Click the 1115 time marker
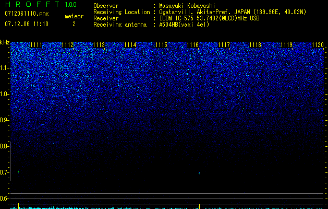Image resolution: width=328 pixels, height=209 pixels. (x=161, y=45)
